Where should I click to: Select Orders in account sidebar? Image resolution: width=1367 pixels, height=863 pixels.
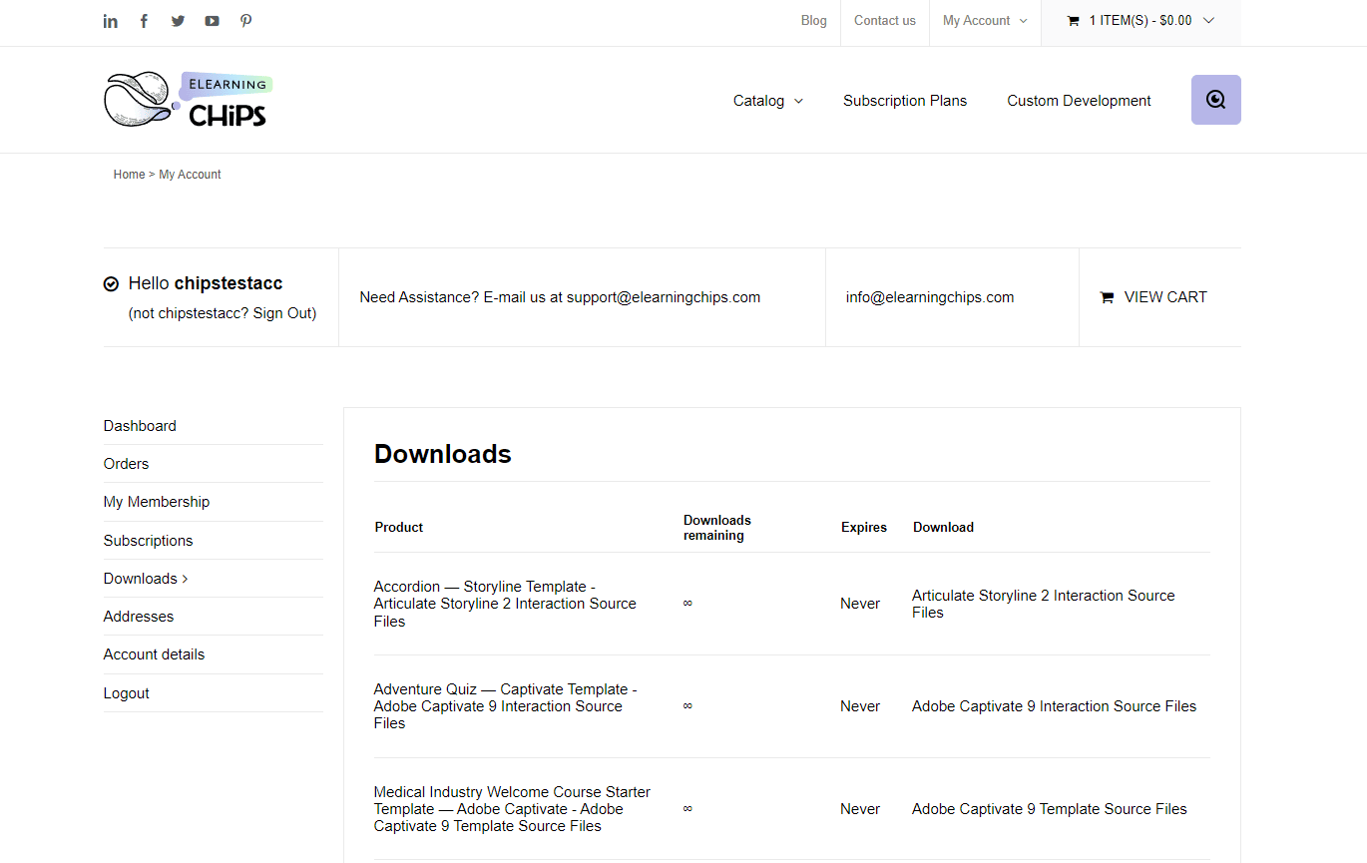(126, 464)
